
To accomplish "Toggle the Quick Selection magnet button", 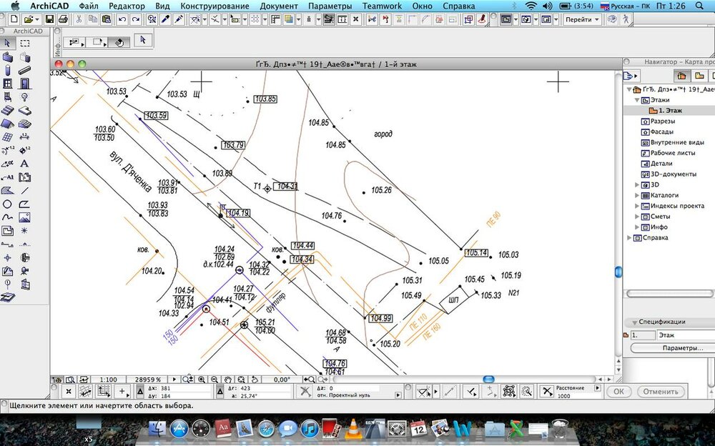I will (x=119, y=42).
